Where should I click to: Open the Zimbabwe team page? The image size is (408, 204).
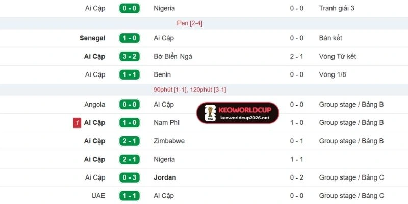[x=169, y=141]
